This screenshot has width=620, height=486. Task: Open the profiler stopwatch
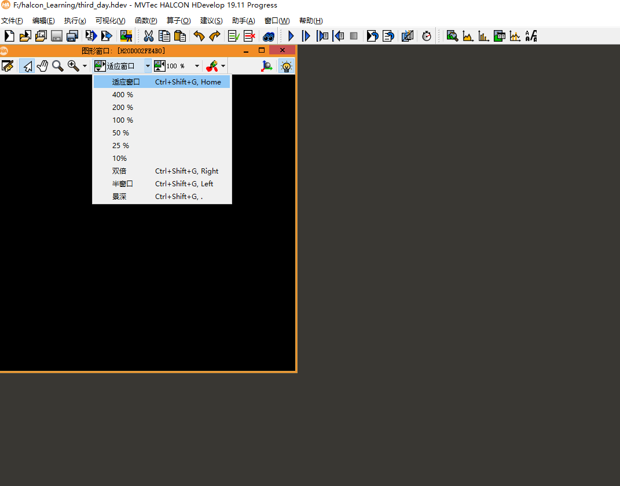click(x=427, y=36)
